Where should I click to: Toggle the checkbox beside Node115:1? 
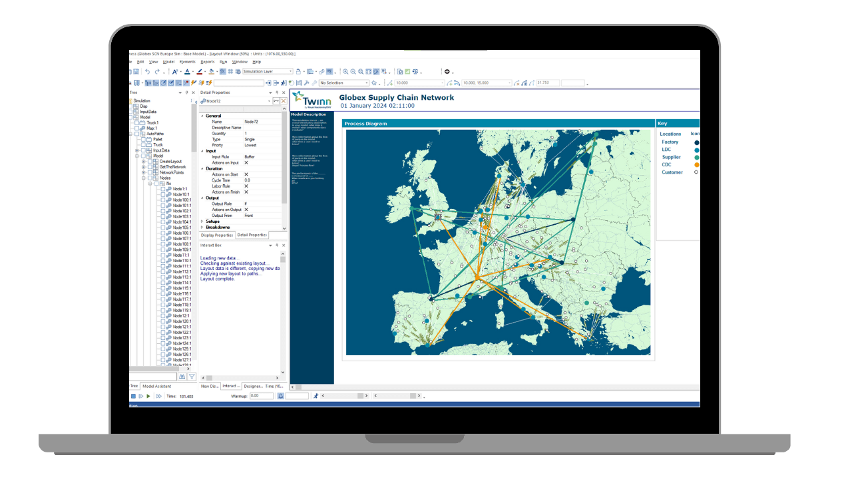pyautogui.click(x=162, y=289)
